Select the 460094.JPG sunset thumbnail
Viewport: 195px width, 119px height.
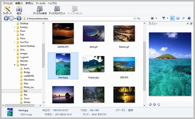[x=63, y=34]
